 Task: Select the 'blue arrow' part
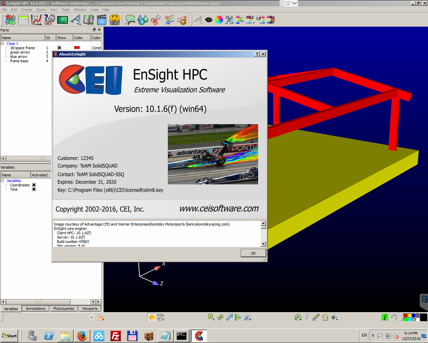tap(18, 57)
